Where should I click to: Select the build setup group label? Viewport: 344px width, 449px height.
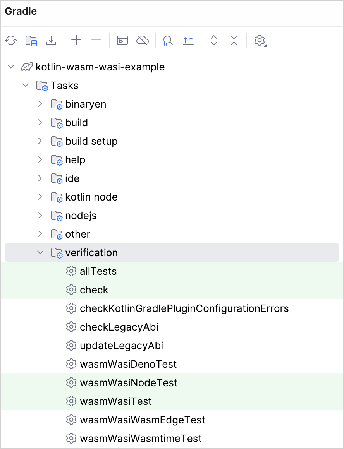(x=91, y=141)
